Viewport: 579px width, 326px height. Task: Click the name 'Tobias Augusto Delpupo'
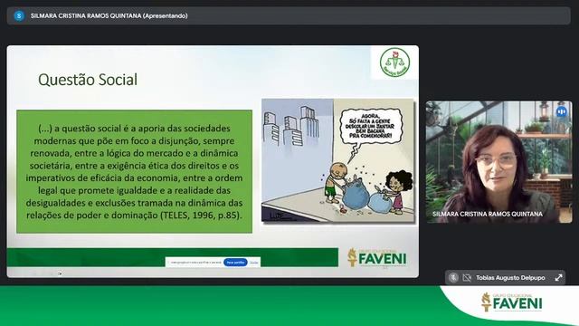click(510, 278)
